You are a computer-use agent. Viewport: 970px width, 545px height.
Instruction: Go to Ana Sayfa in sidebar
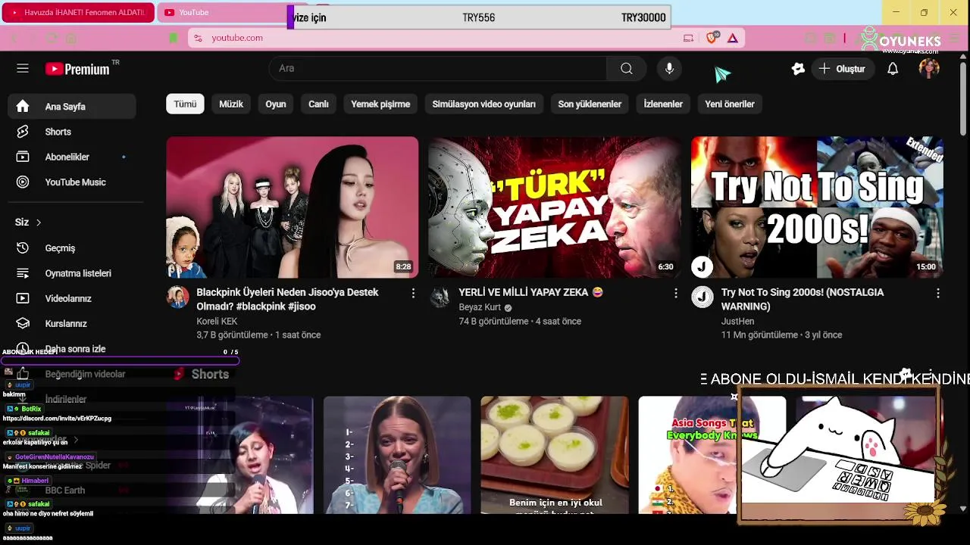point(72,107)
